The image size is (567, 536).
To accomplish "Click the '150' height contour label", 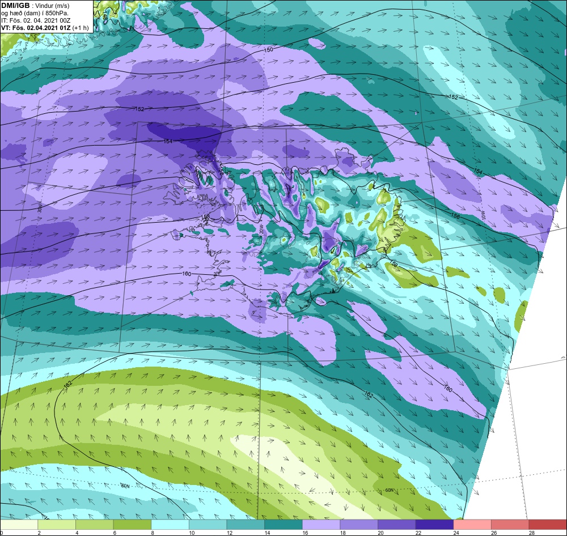I will tap(268, 50).
